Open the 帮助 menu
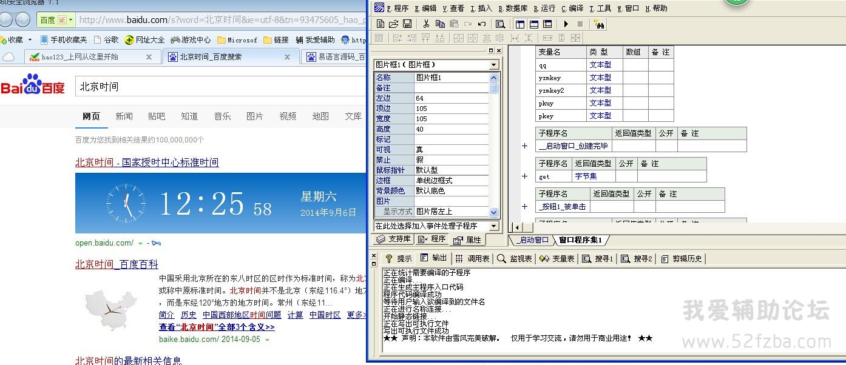This screenshot has width=846, height=365. pyautogui.click(x=657, y=8)
